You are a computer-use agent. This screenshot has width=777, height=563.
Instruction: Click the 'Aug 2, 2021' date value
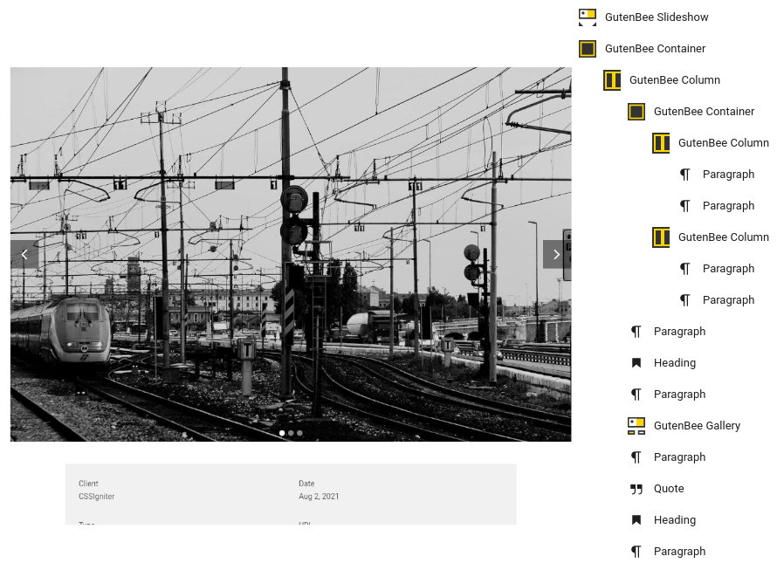319,497
